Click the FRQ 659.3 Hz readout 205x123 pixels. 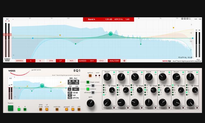pyautogui.click(x=74, y=98)
